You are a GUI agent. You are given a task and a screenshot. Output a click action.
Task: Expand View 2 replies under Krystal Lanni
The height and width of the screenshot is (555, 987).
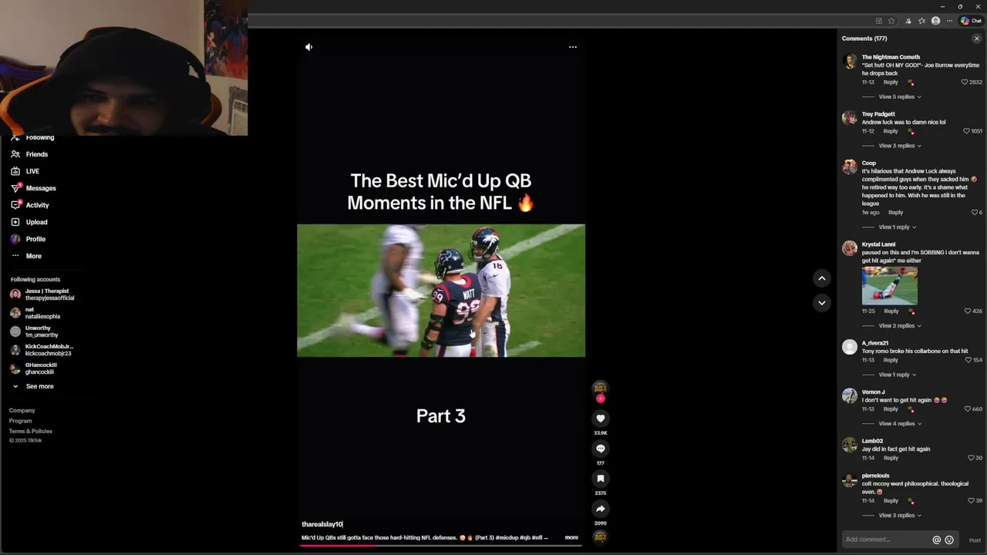coord(900,326)
